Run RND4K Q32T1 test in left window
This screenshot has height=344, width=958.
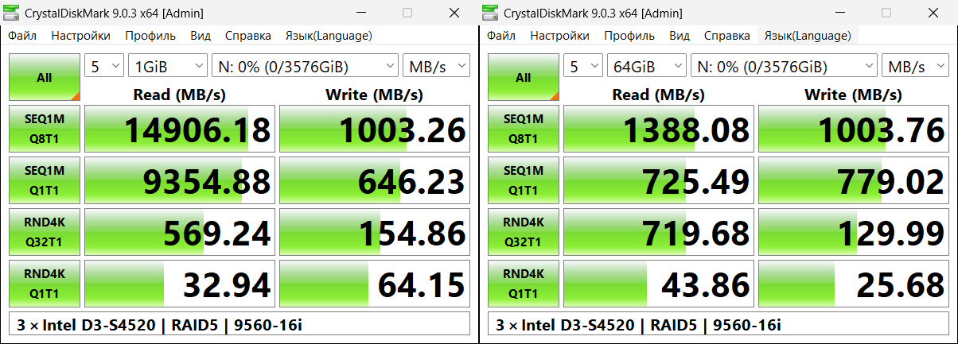(x=45, y=232)
